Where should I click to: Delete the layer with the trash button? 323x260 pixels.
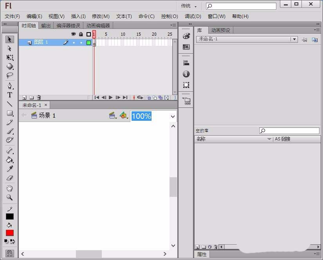pyautogui.click(x=38, y=97)
